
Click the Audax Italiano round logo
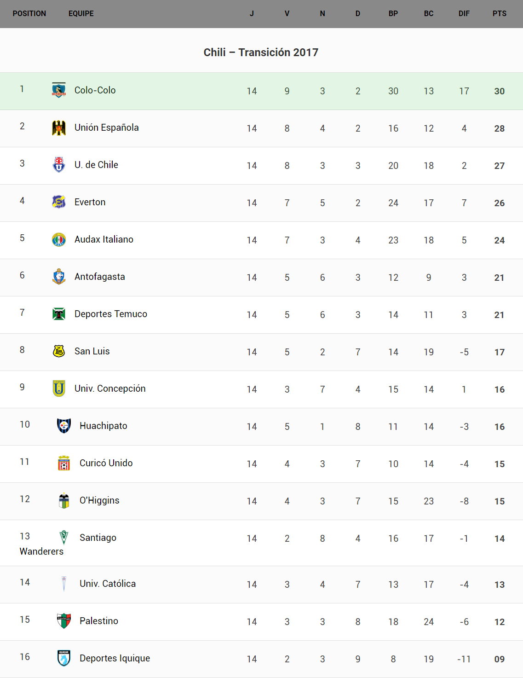tap(59, 239)
